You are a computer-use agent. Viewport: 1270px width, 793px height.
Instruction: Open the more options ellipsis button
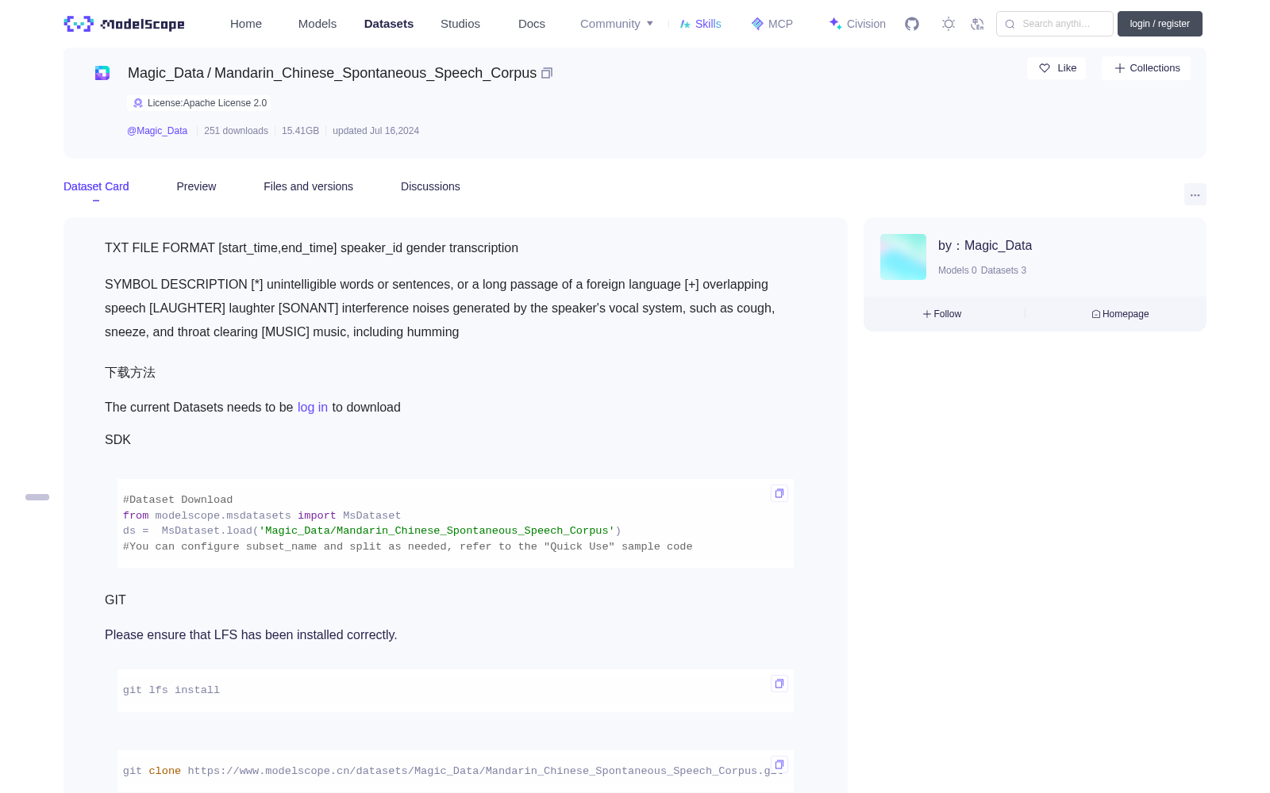pyautogui.click(x=1195, y=194)
